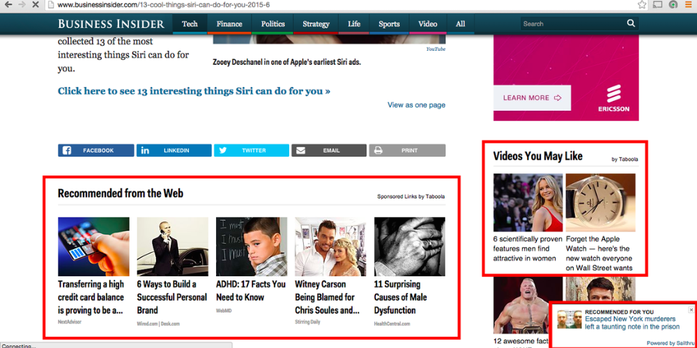Click Learn More on Ericsson ad
697x348 pixels.
532,97
